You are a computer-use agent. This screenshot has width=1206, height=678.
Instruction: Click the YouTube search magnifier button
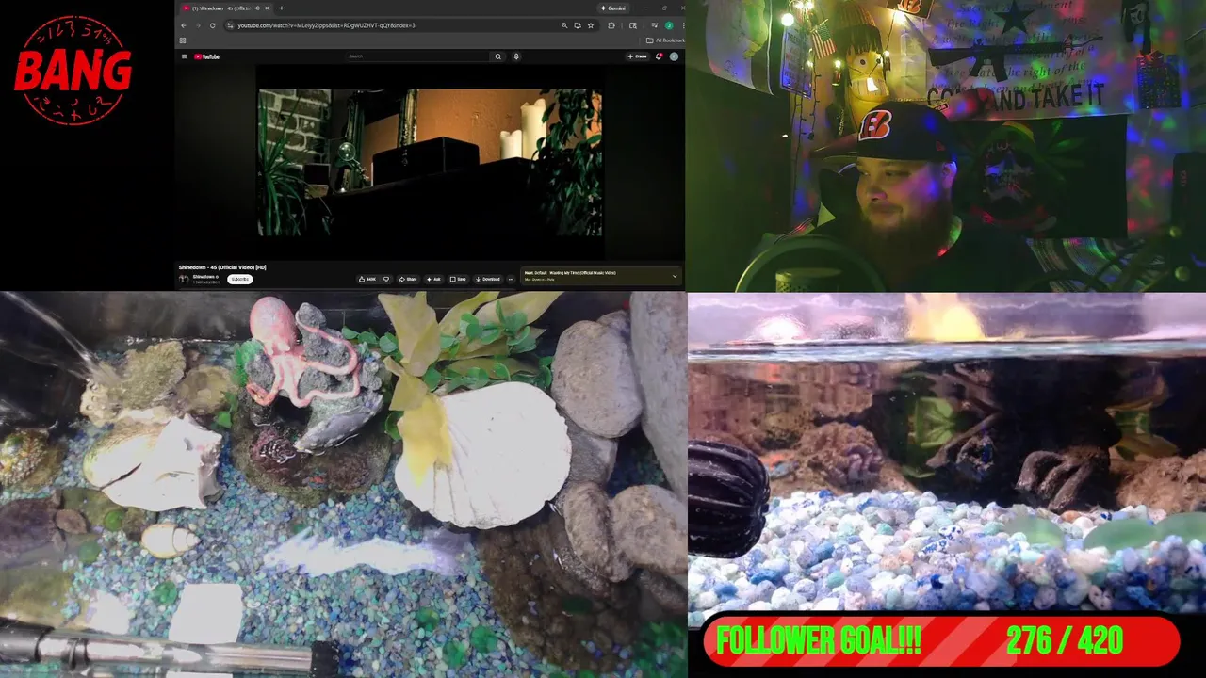pyautogui.click(x=498, y=56)
